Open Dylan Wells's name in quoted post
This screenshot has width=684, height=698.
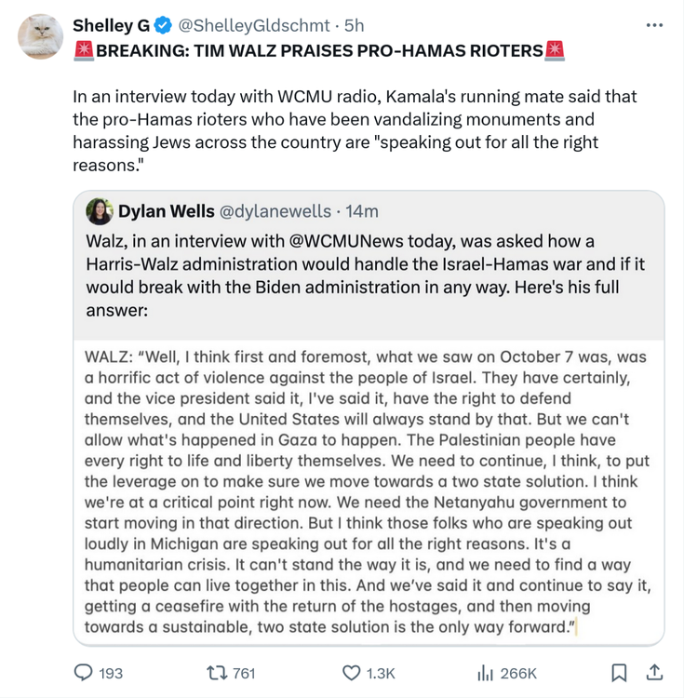click(166, 211)
